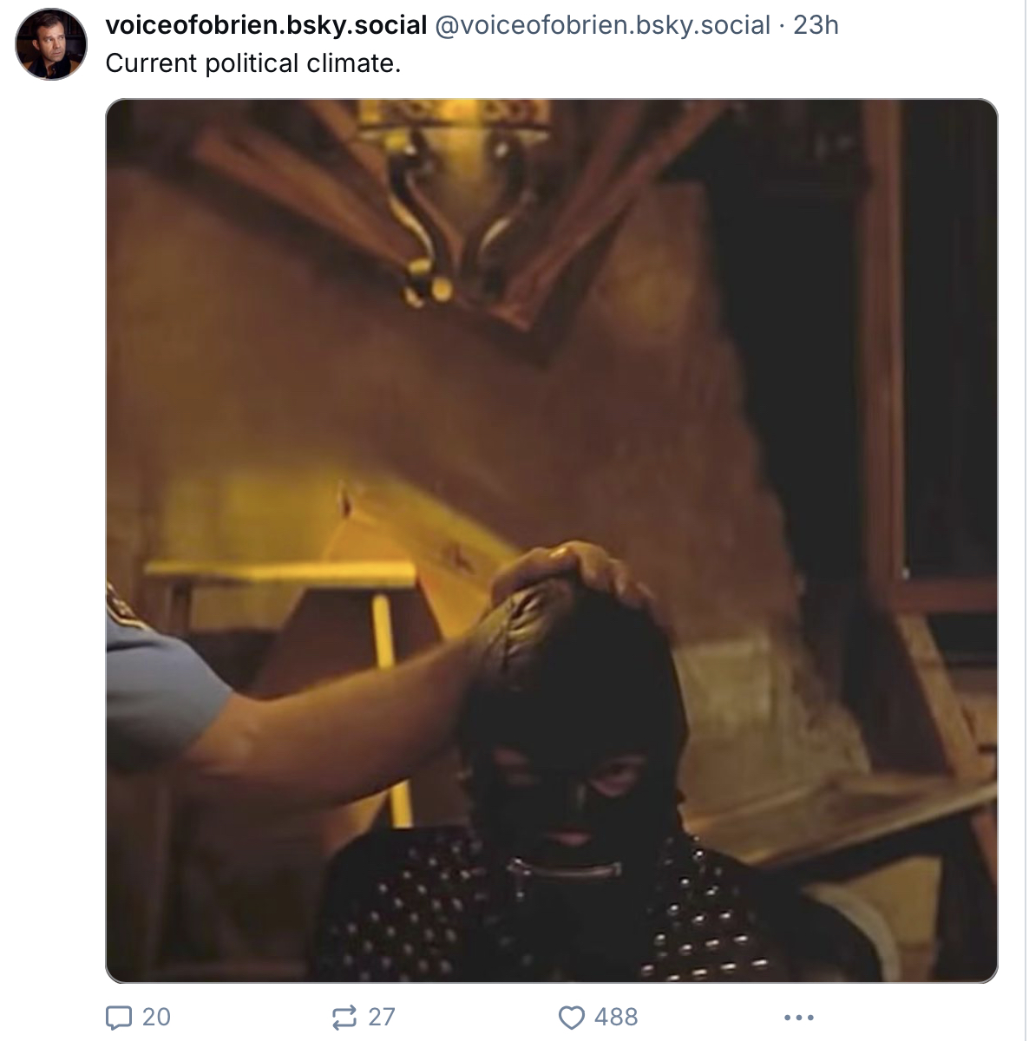Click the like count 488
This screenshot has width=1029, height=1041.
[x=616, y=1017]
